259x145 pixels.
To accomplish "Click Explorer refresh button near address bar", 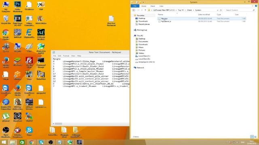I will tap(221, 10).
